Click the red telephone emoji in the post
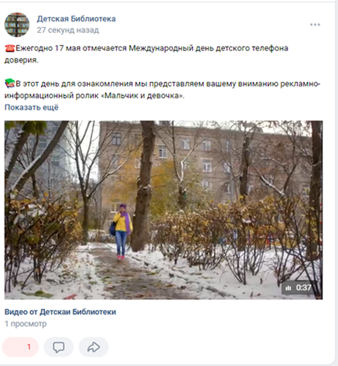The width and height of the screenshot is (338, 366). [10, 48]
